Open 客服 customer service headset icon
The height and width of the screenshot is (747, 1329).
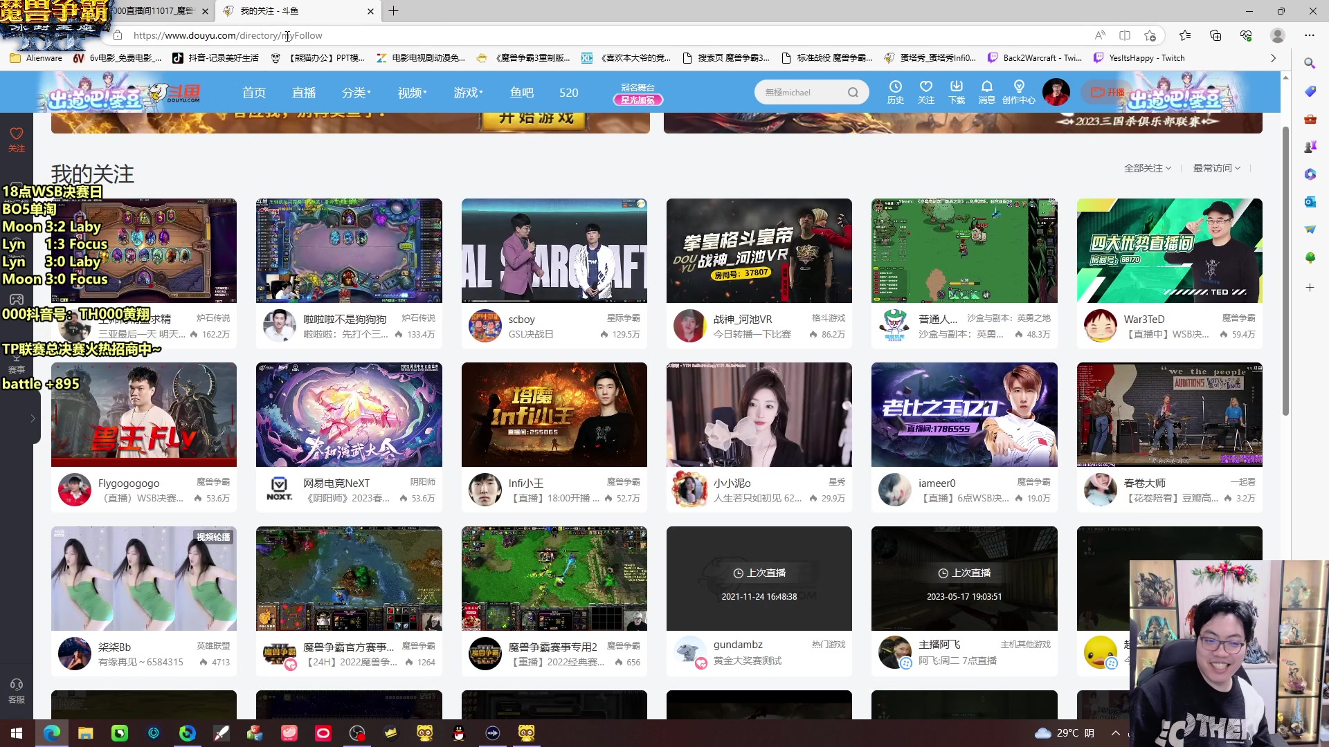17,691
